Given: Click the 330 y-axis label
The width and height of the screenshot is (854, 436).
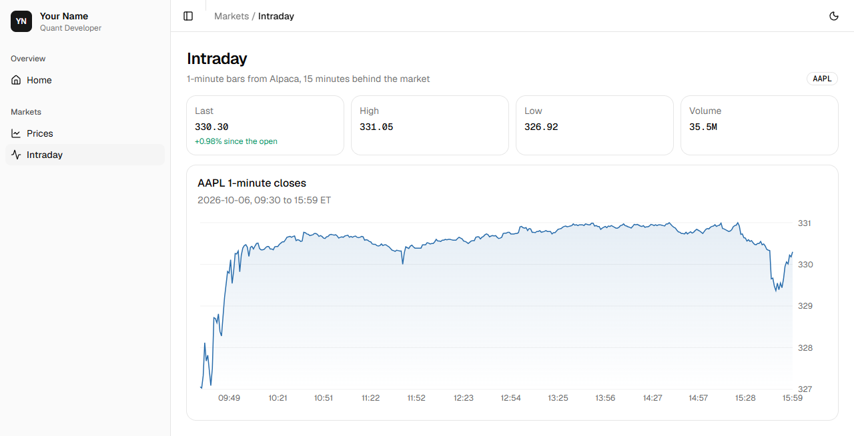Looking at the screenshot, I should 805,265.
